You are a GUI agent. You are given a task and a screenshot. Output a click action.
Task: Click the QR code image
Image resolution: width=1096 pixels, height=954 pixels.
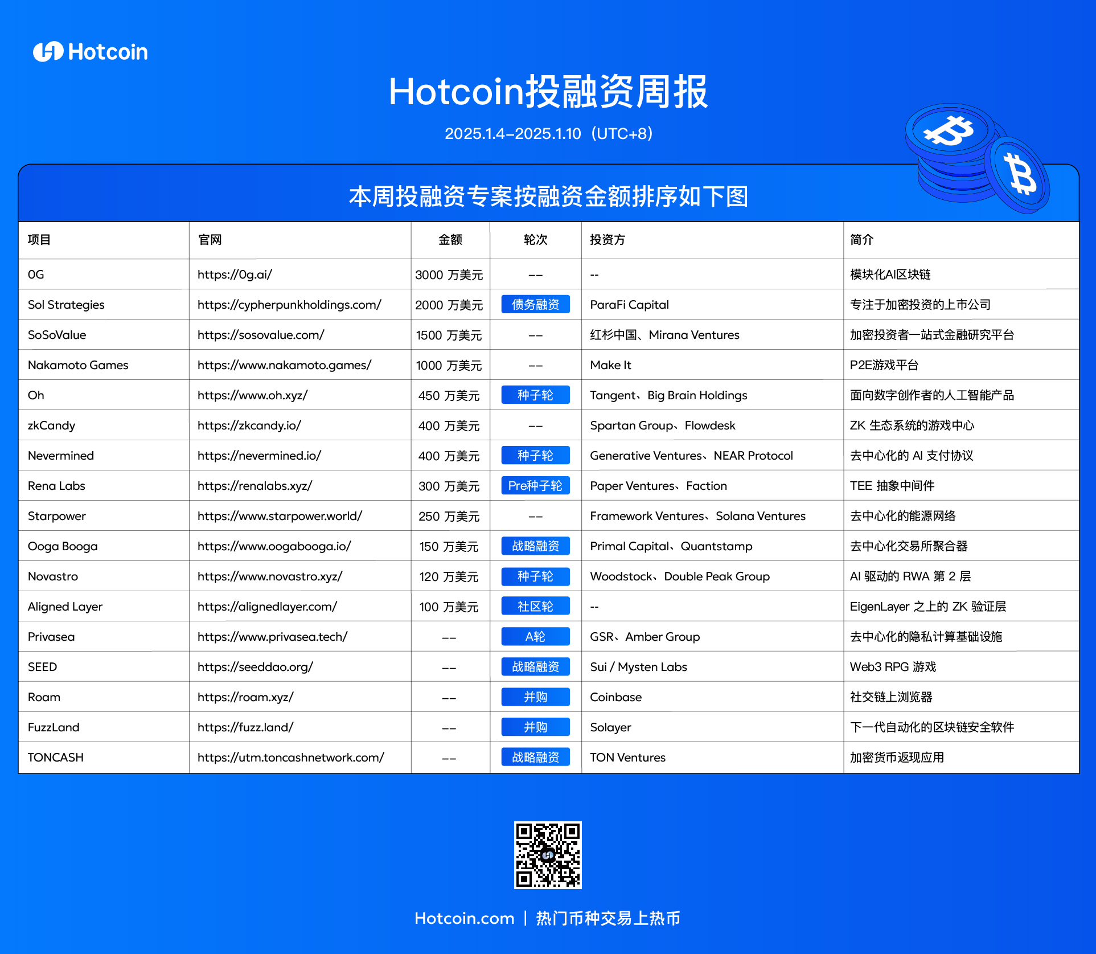(x=548, y=854)
